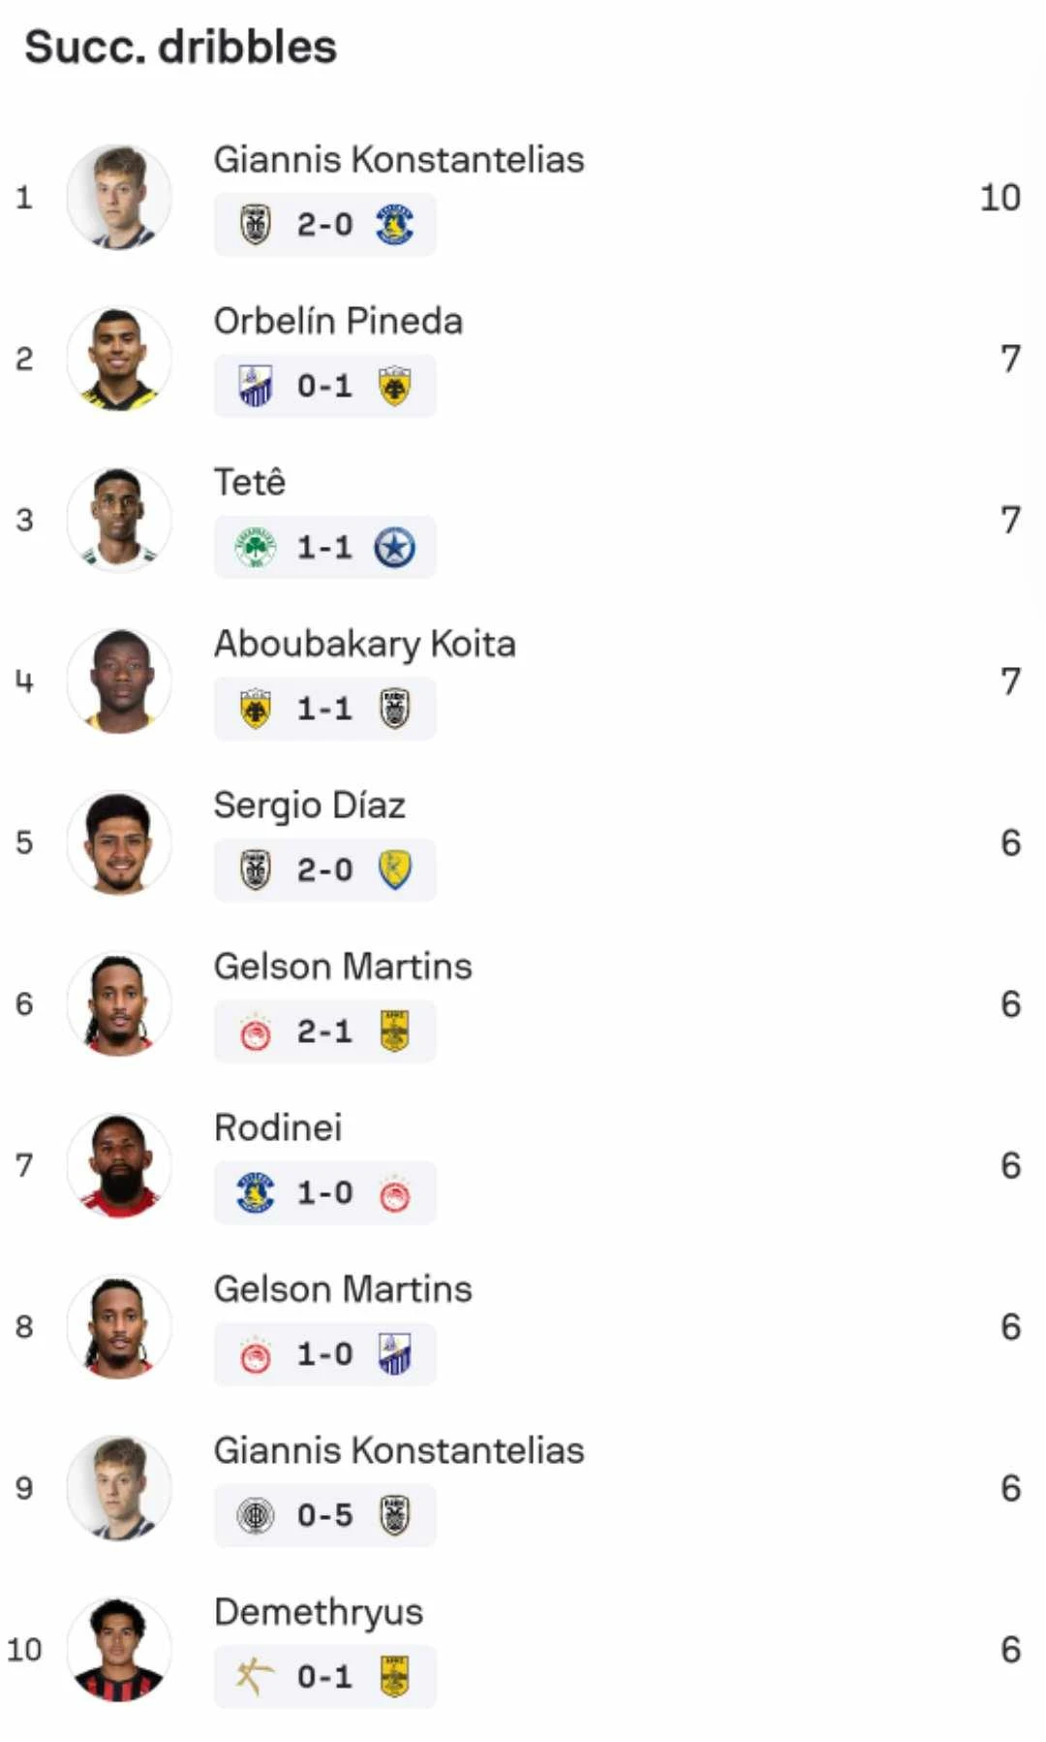The image size is (1046, 1742).
Task: Open the 1-0 match result in Rodinei's row
Action: pyautogui.click(x=324, y=1192)
